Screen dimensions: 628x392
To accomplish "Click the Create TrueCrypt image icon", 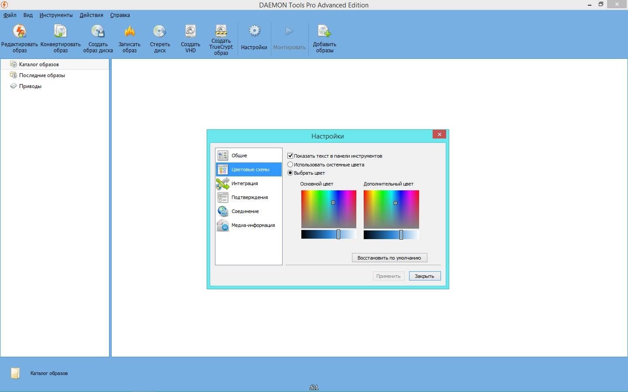I will (x=221, y=30).
